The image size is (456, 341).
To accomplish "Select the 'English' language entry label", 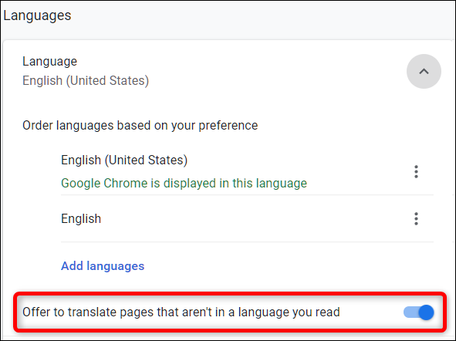I will click(x=81, y=218).
